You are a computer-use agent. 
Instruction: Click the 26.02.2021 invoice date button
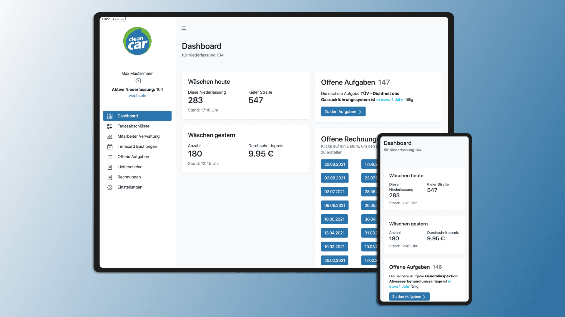(335, 260)
